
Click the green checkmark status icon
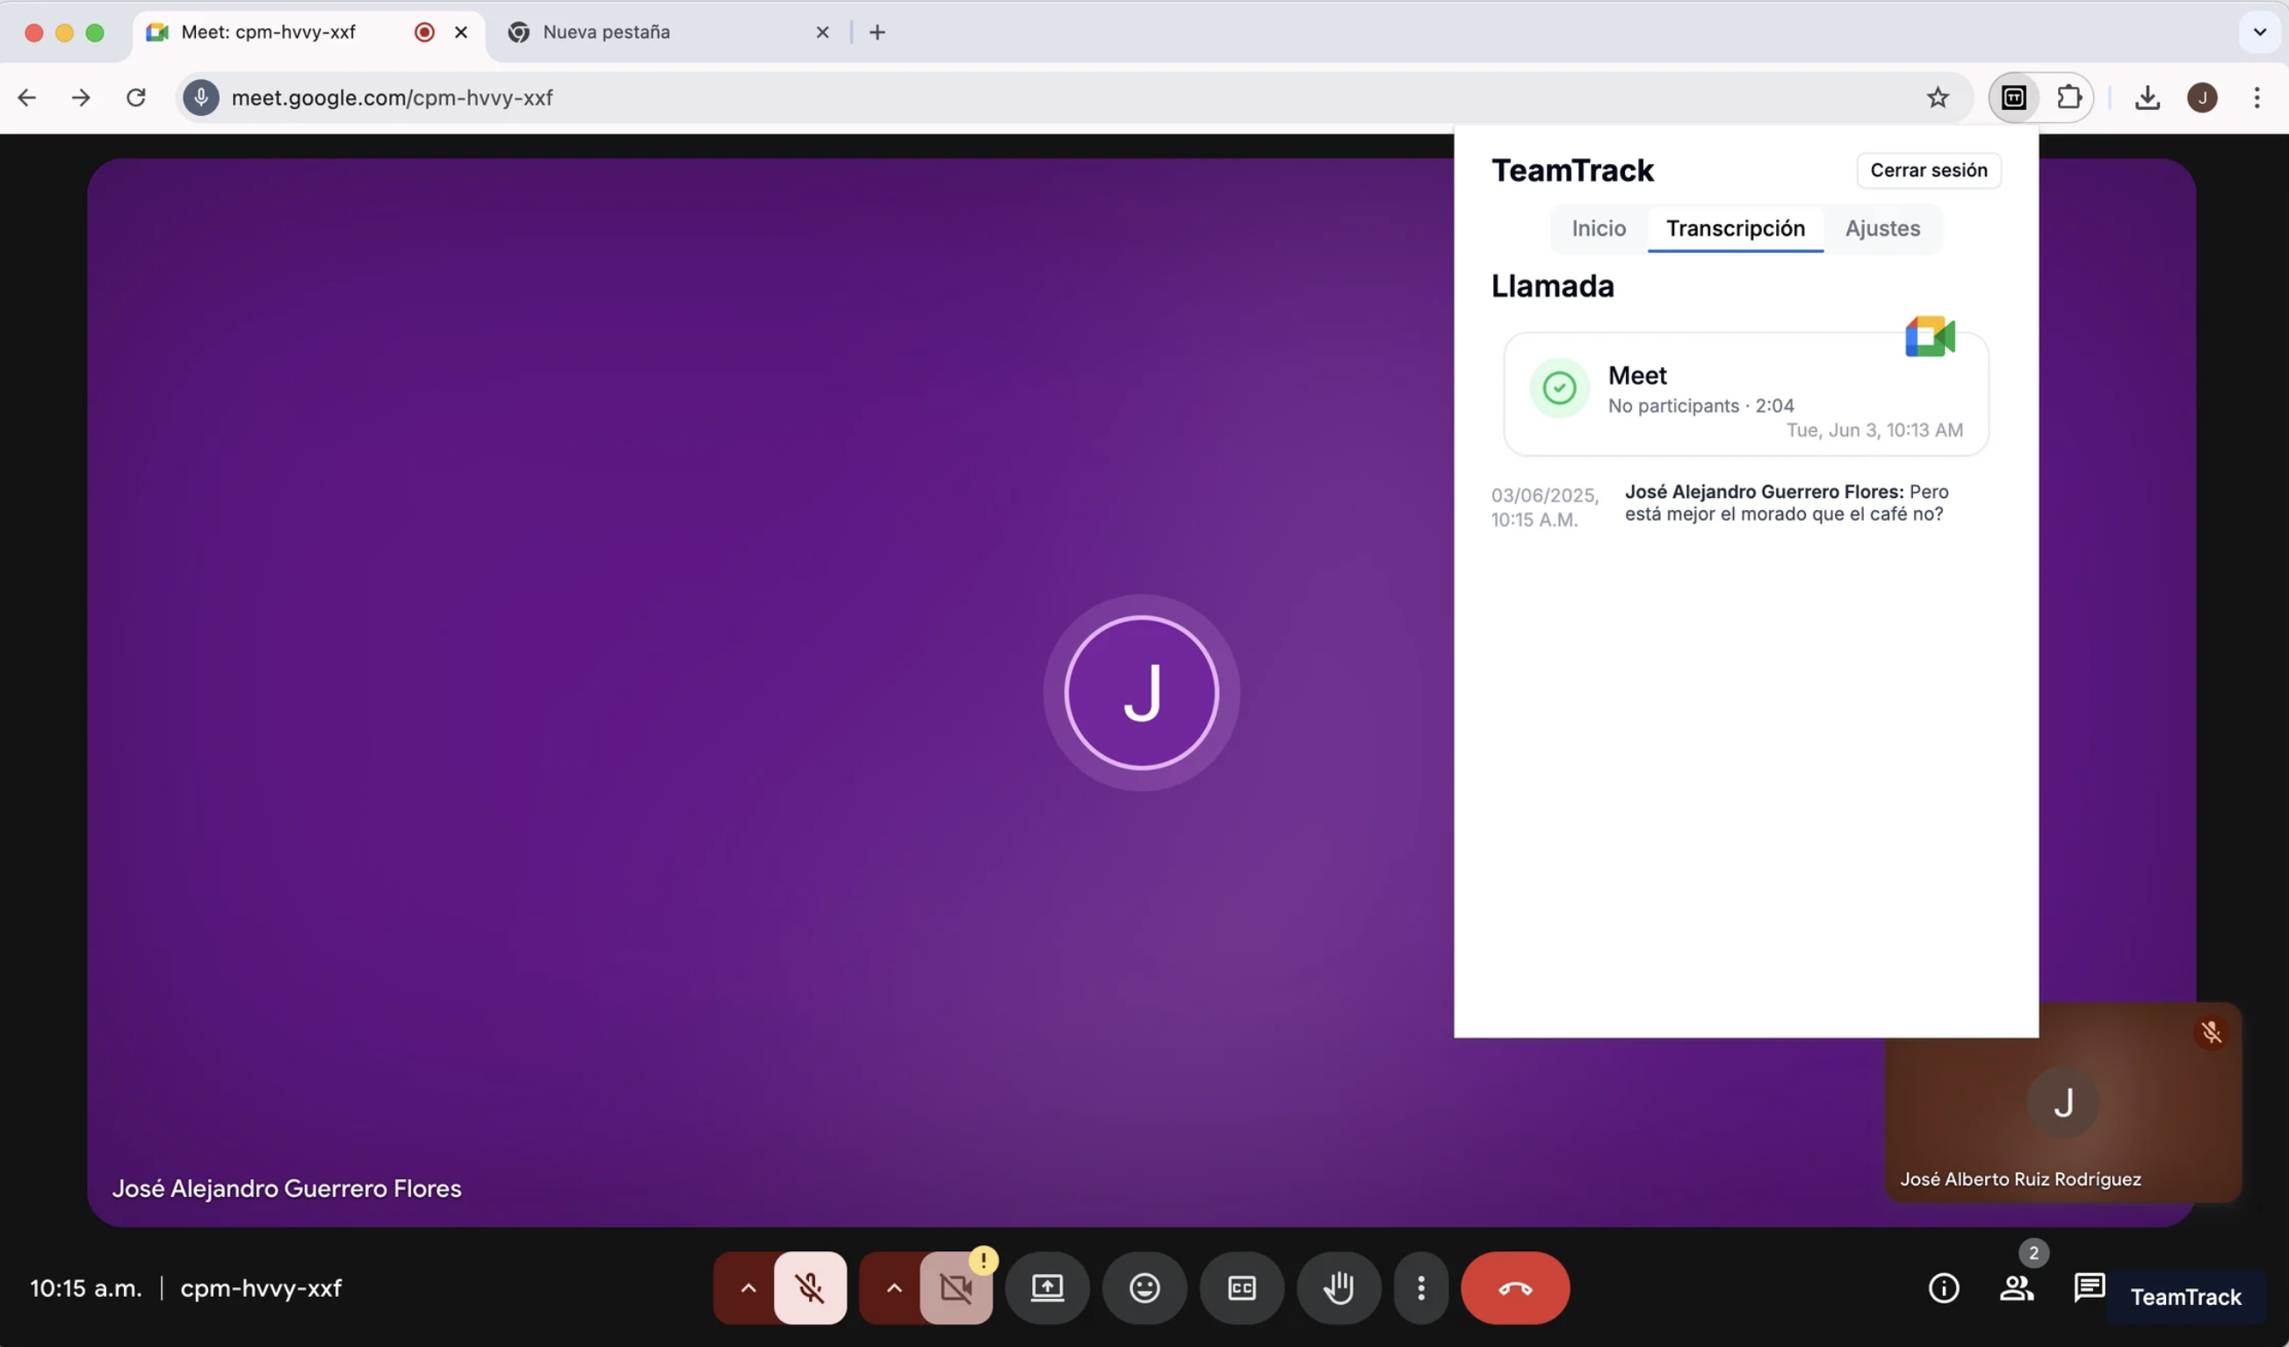1559,388
